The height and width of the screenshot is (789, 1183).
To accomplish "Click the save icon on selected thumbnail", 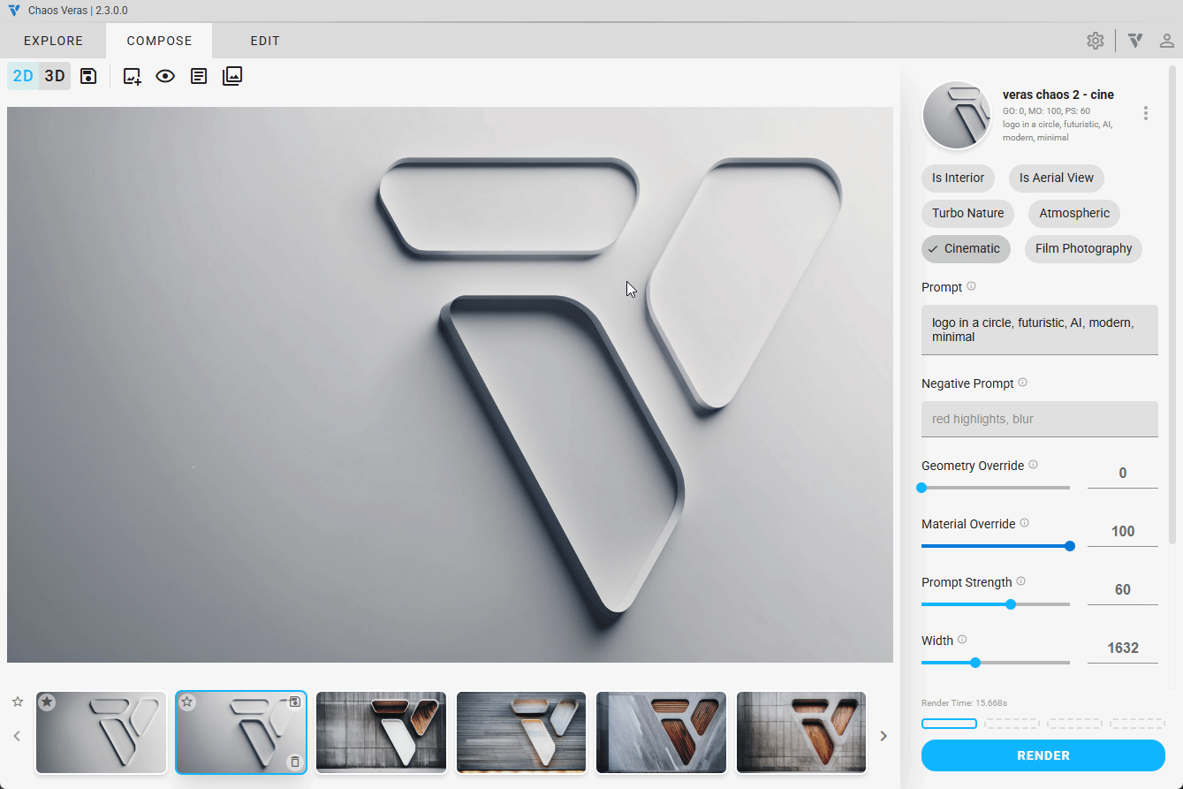I will coord(295,702).
